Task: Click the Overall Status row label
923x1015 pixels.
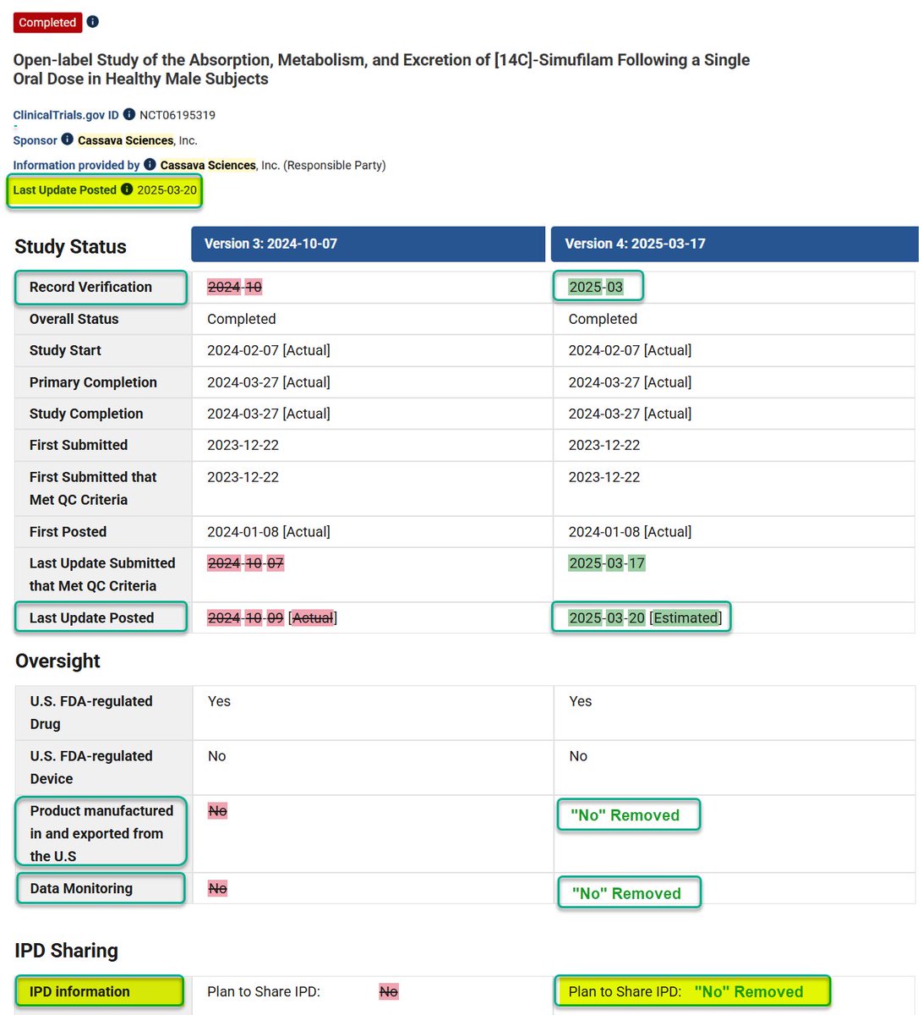Action: point(74,319)
